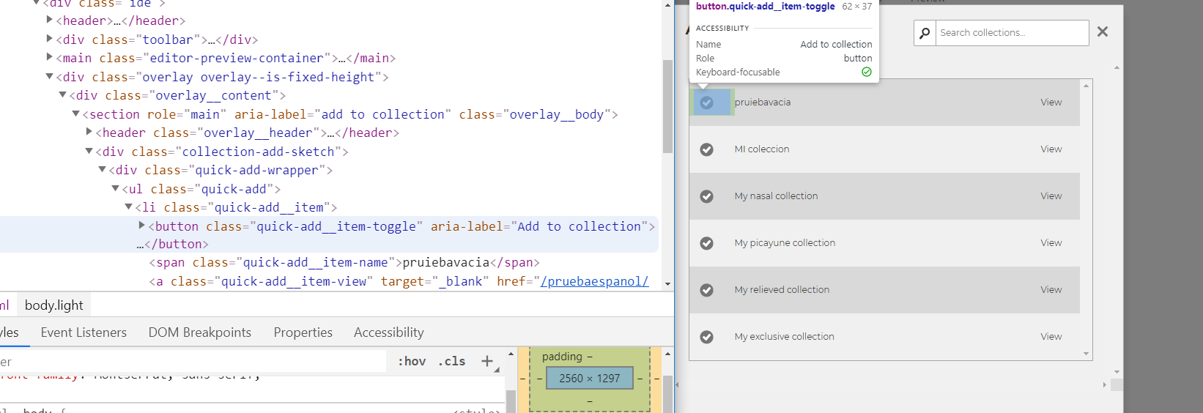Select the My relieved collection name
This screenshot has width=1203, height=413.
click(x=782, y=290)
